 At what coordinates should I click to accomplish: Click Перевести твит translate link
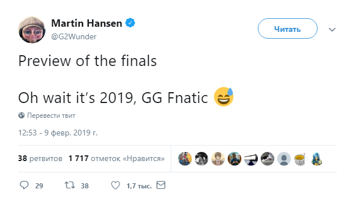(51, 116)
